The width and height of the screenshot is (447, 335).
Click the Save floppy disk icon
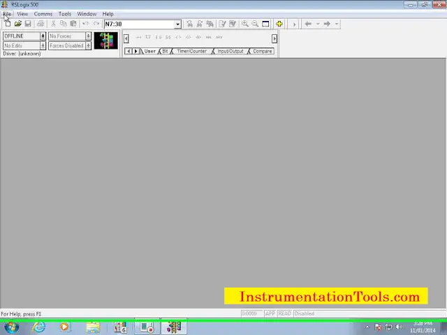pos(28,24)
